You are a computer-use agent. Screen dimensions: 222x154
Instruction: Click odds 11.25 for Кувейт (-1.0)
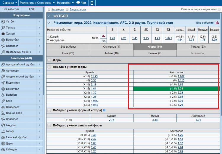tap(94, 76)
